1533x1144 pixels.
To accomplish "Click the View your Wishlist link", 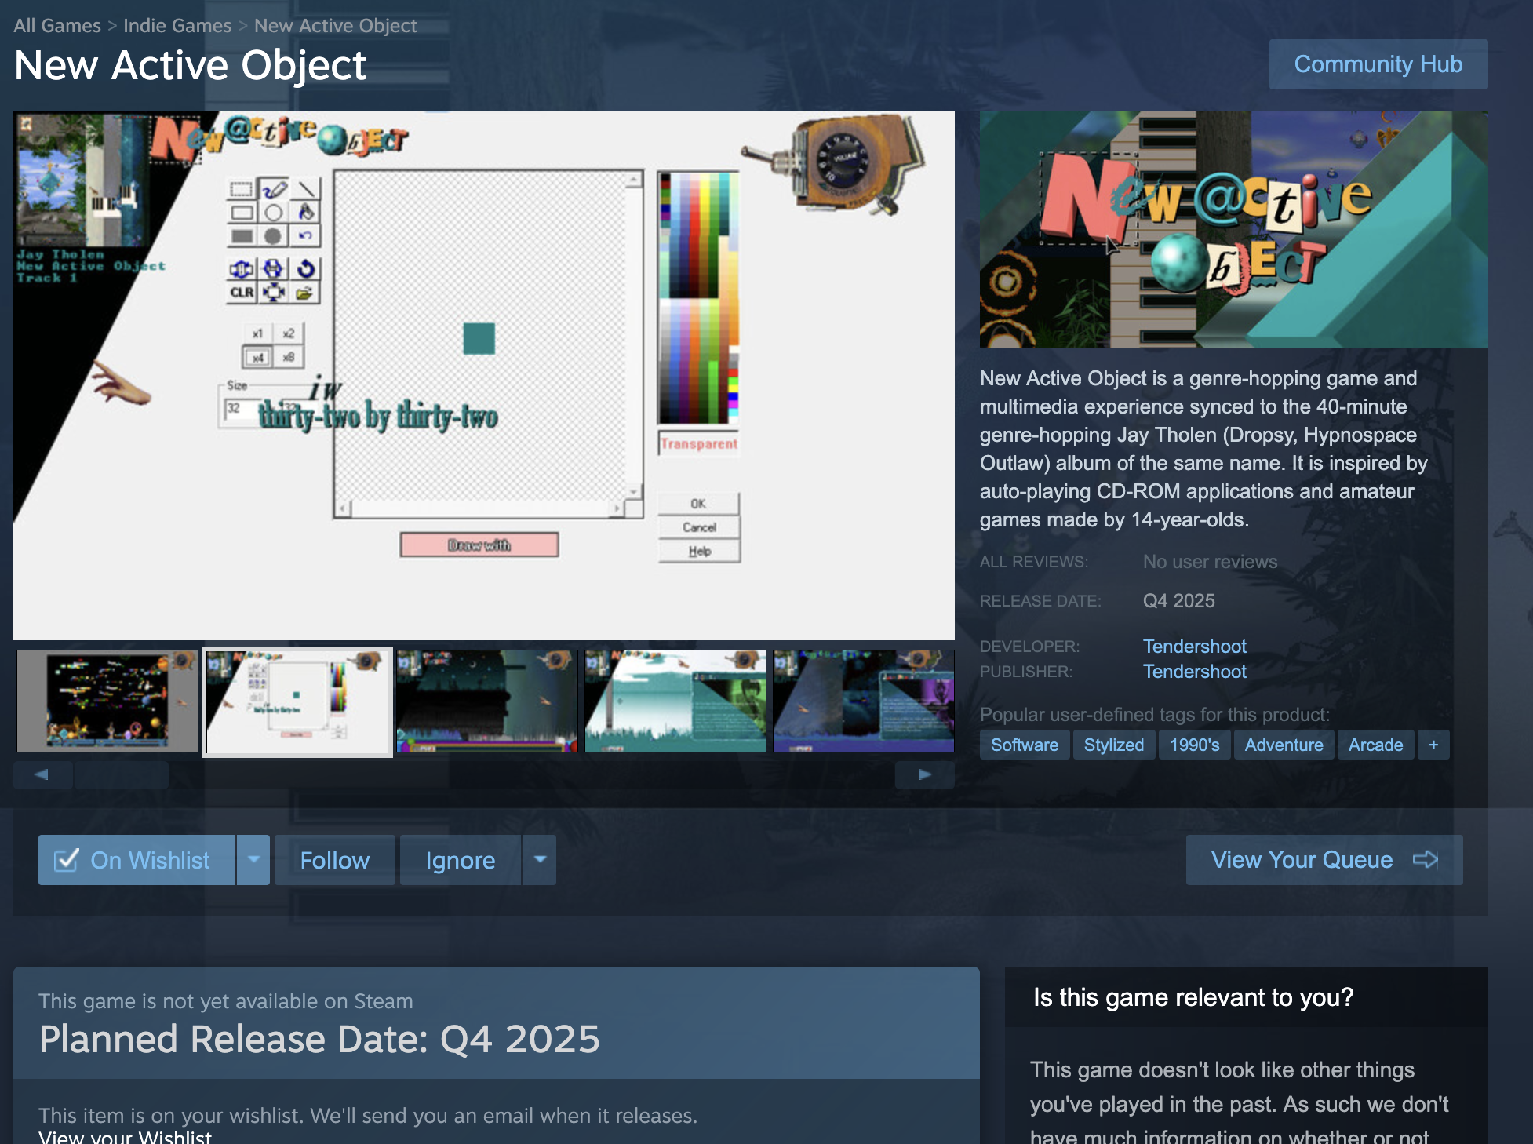I will (125, 1137).
